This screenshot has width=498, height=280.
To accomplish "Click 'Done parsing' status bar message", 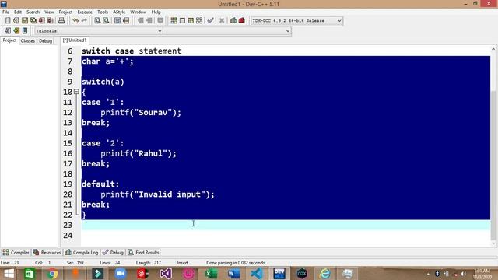I will (235, 263).
